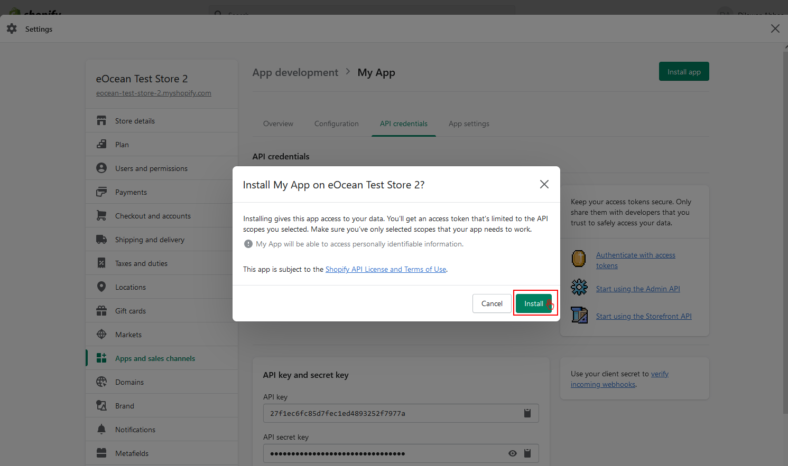The height and width of the screenshot is (466, 788).
Task: Click the API key input field
Action: (391, 413)
